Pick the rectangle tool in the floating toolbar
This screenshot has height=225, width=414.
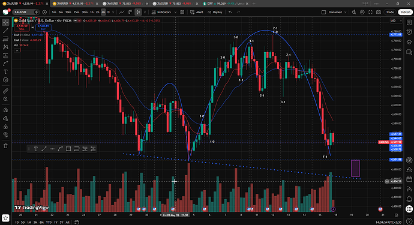pos(68,149)
